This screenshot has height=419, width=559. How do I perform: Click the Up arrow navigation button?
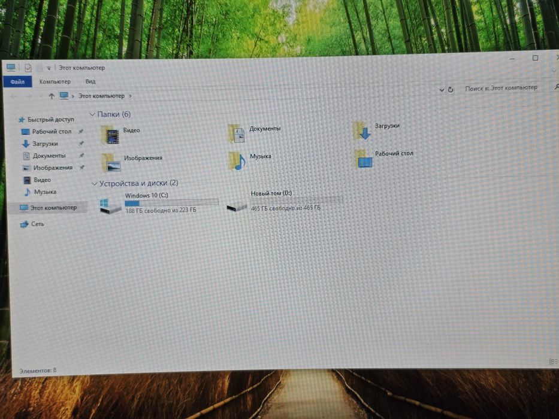[x=52, y=96]
